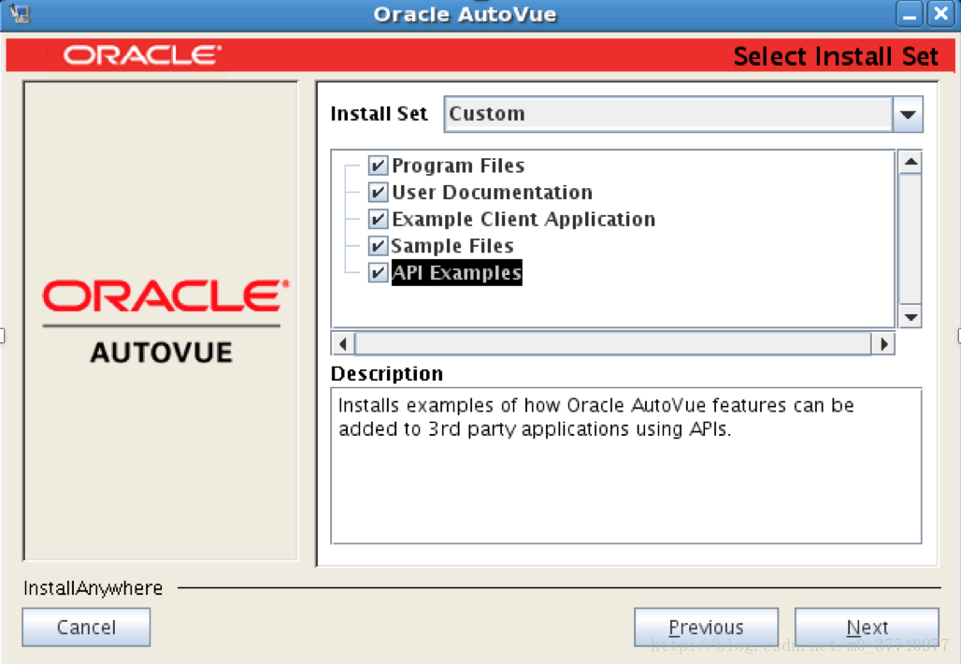This screenshot has height=664, width=961.
Task: Cancel the AutoVue installation
Action: 86,627
